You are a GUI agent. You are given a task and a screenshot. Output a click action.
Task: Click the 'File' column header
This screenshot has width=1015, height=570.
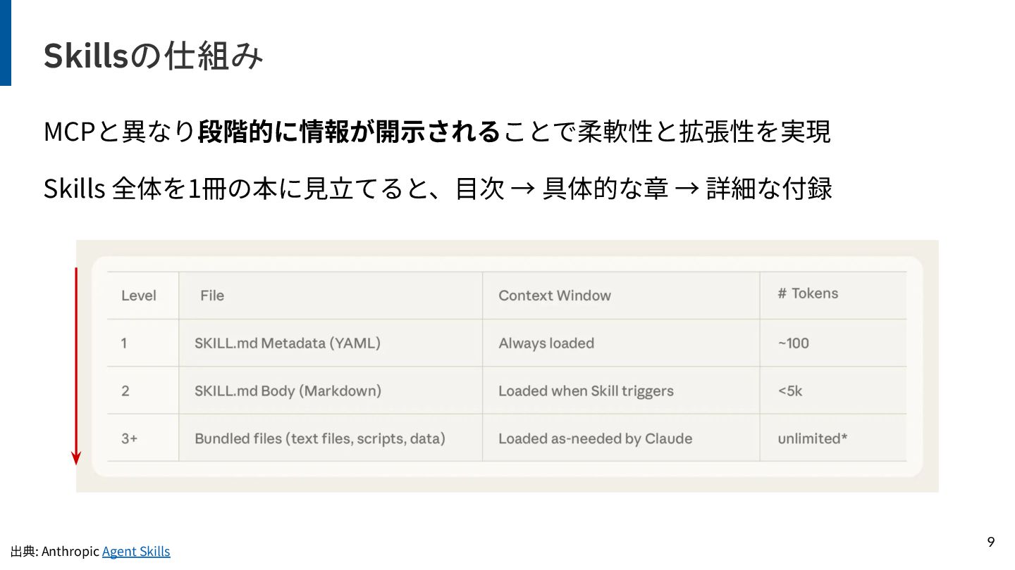(x=212, y=296)
